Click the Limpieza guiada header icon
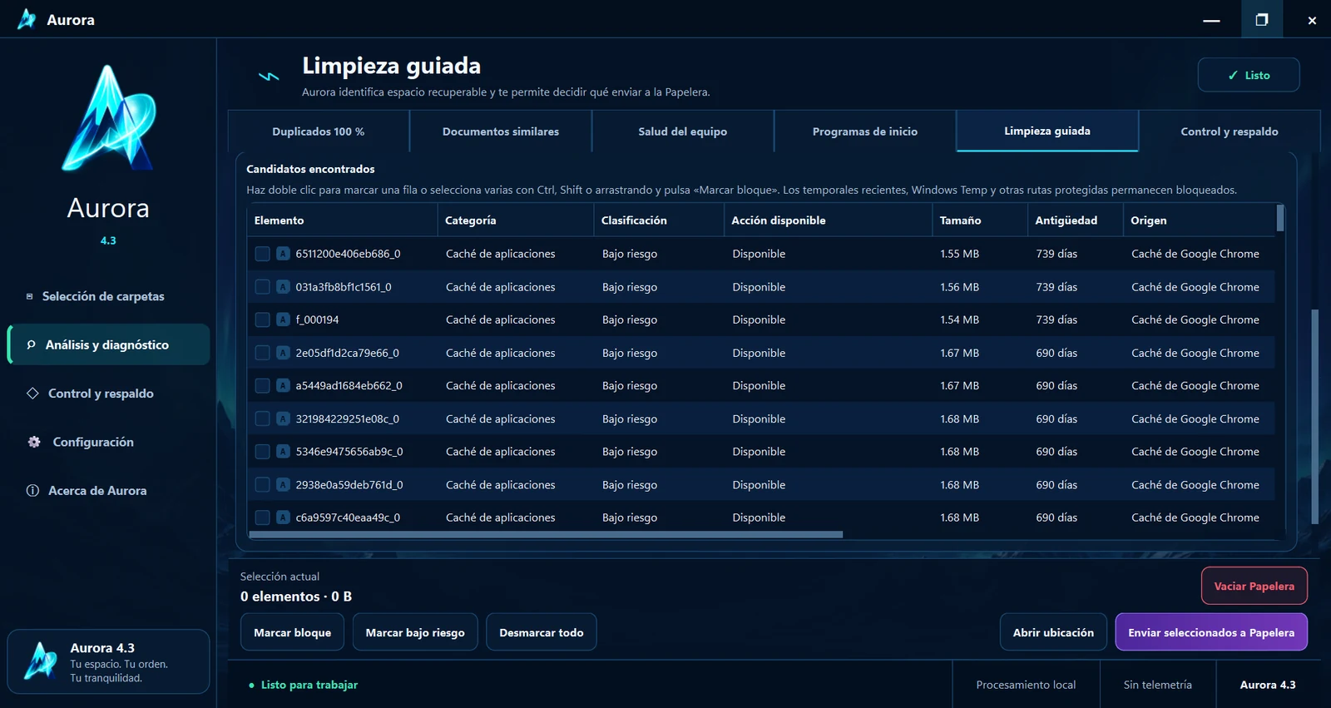 pyautogui.click(x=269, y=77)
